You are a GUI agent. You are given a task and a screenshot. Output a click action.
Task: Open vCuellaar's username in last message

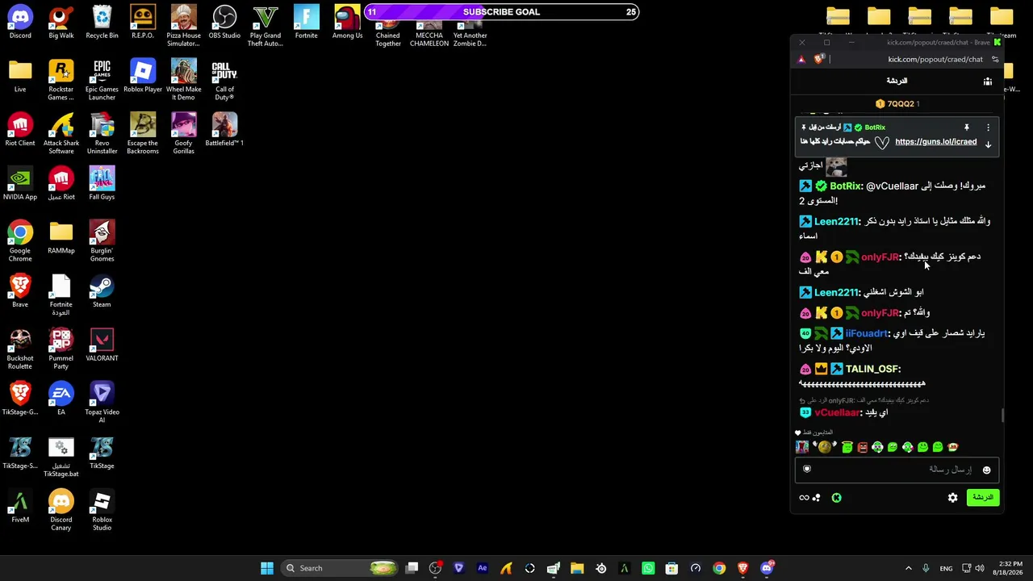point(837,412)
